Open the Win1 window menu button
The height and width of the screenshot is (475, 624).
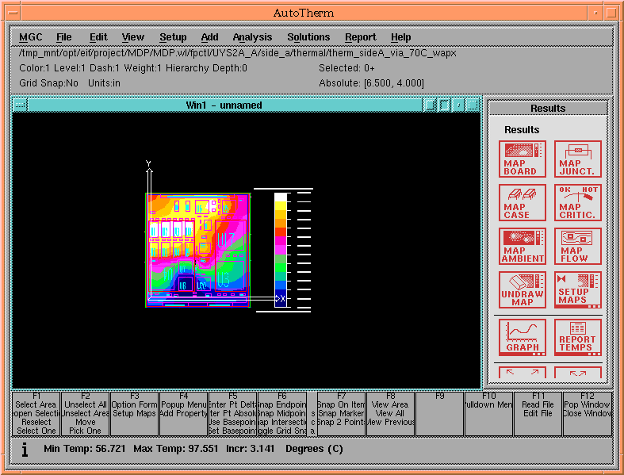click(x=20, y=105)
